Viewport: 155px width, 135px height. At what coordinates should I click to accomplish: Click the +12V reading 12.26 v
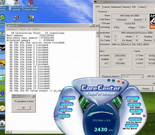pyautogui.click(x=64, y=116)
